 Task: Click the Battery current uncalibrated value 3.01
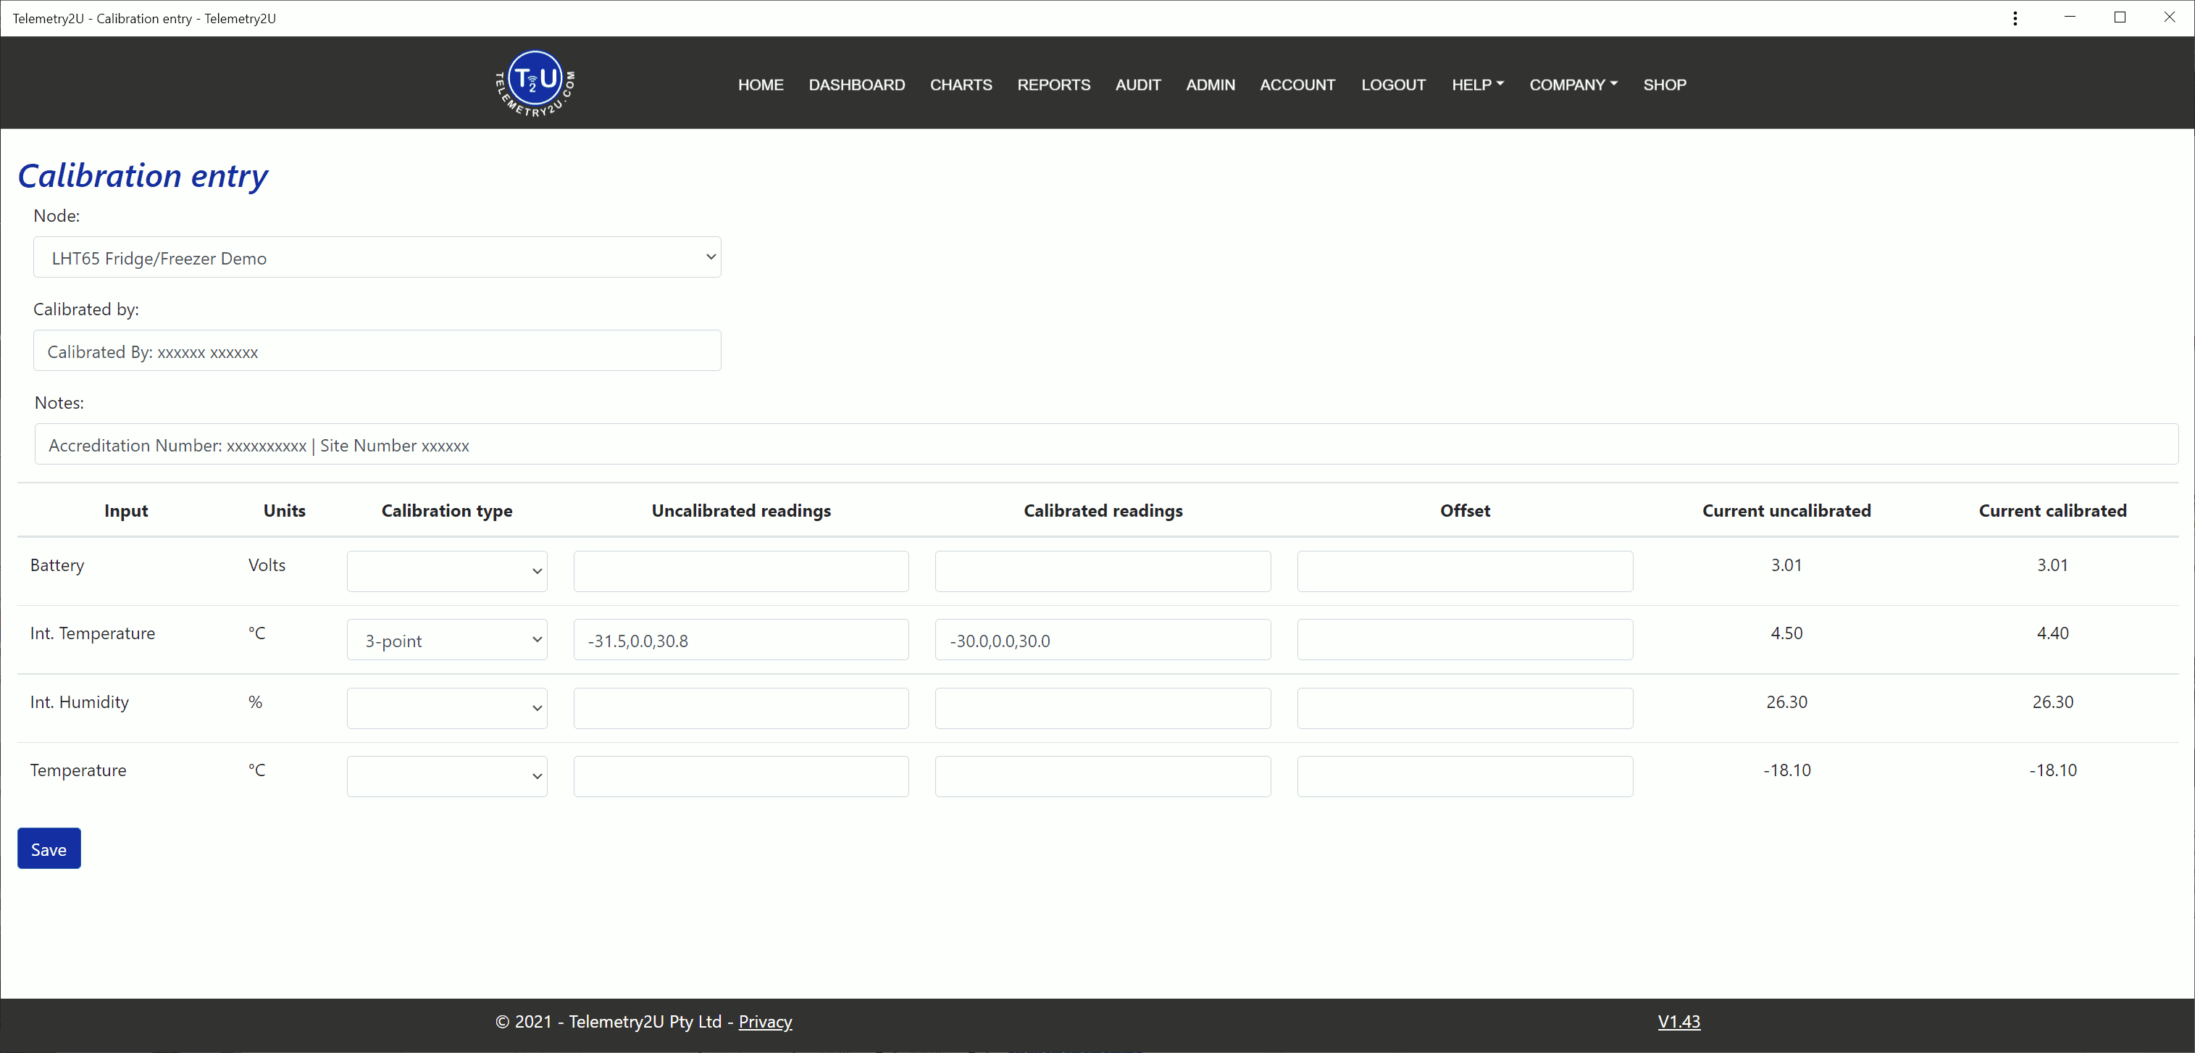[x=1786, y=565]
